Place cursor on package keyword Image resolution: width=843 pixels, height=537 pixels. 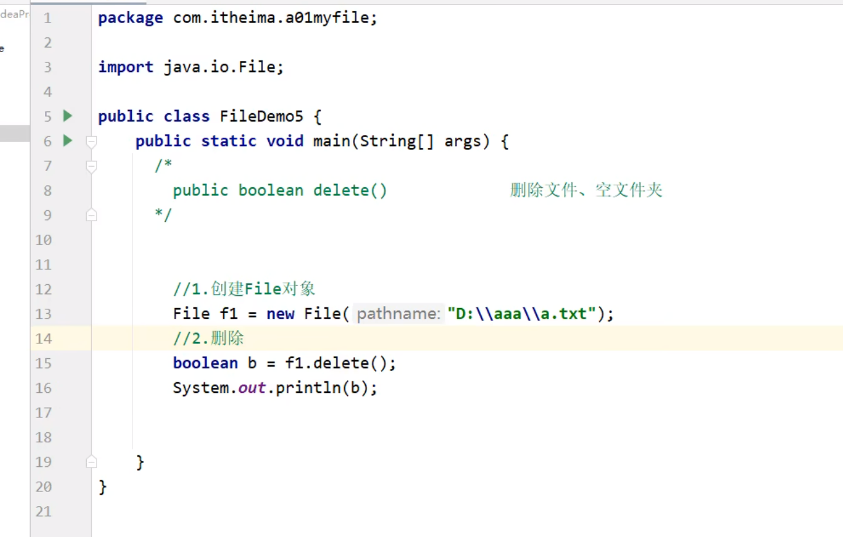point(131,18)
